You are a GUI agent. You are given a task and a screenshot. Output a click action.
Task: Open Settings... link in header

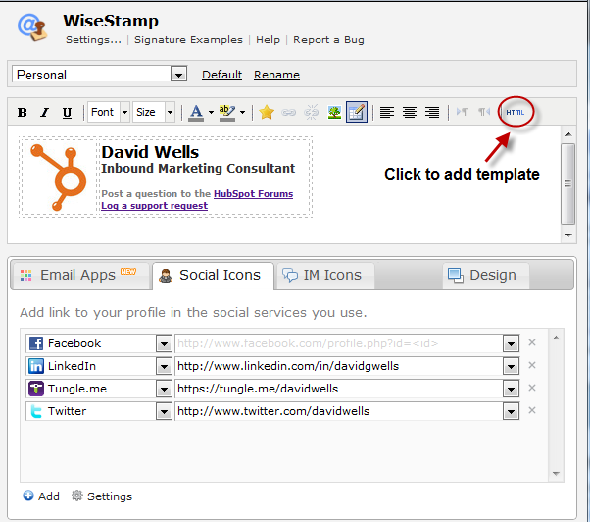(93, 40)
